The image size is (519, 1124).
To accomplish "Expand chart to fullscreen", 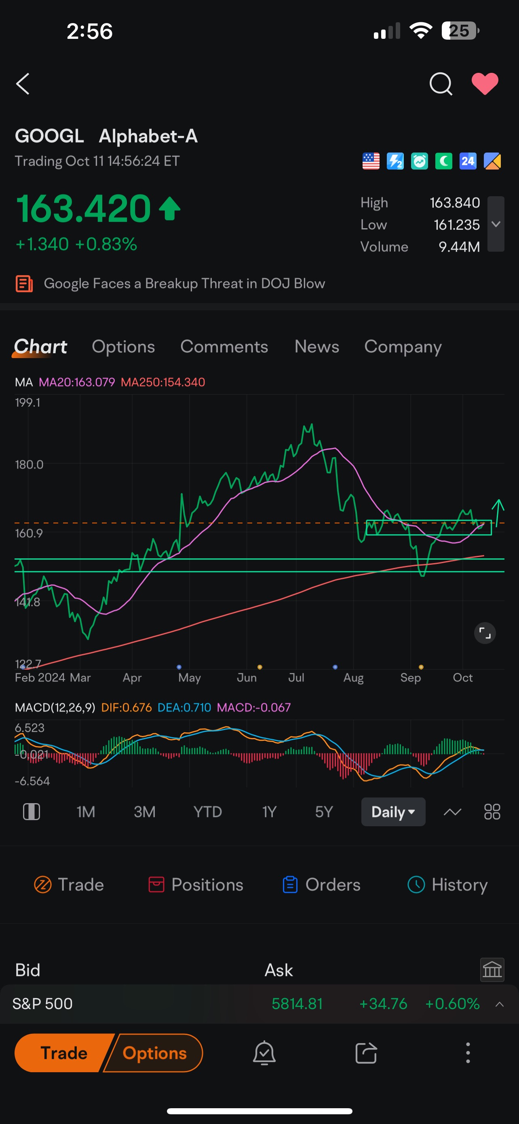I will tap(485, 633).
